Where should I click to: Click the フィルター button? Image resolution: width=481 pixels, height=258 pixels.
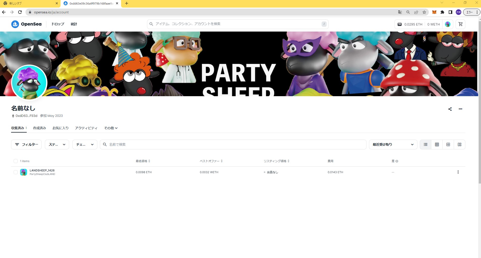tap(26, 144)
